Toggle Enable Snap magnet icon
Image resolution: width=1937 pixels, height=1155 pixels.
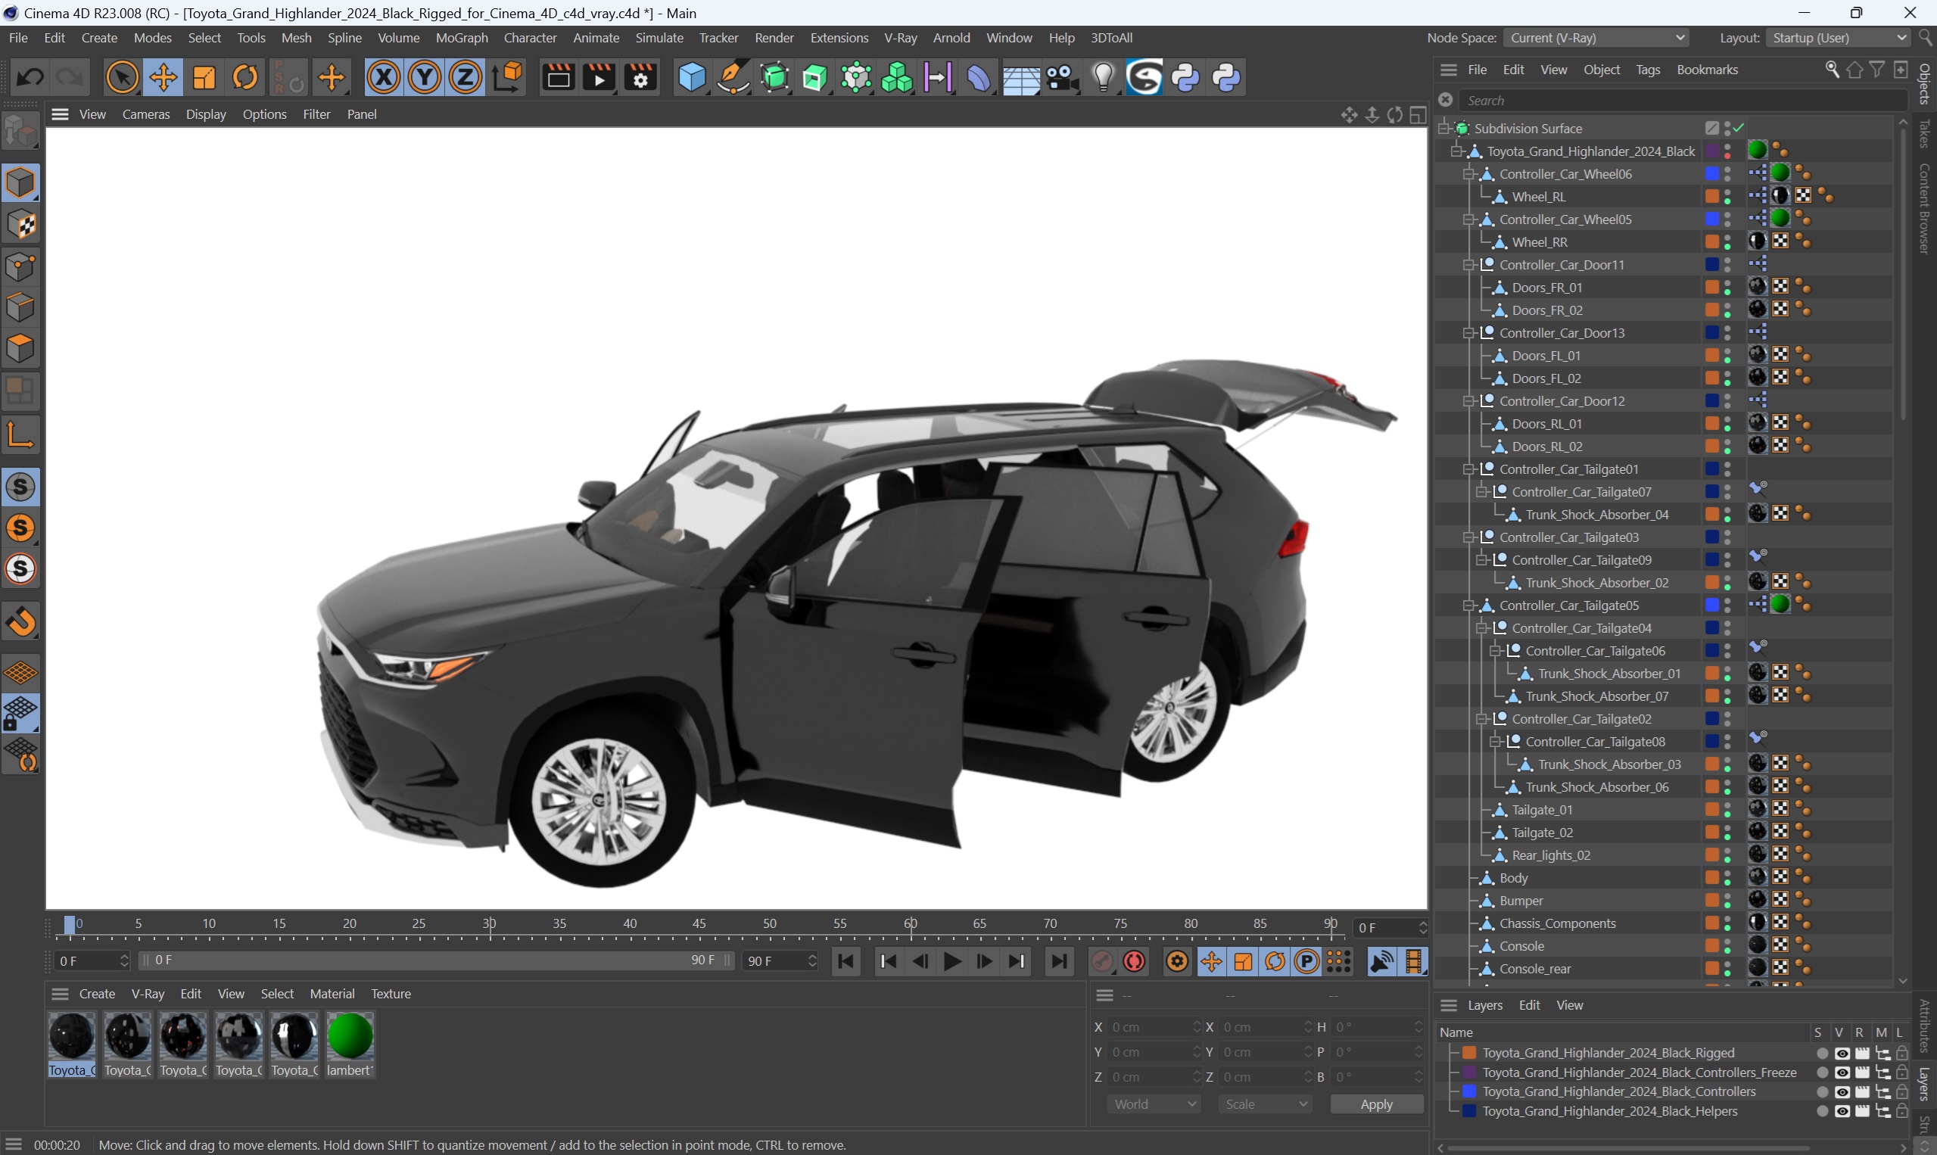[21, 622]
